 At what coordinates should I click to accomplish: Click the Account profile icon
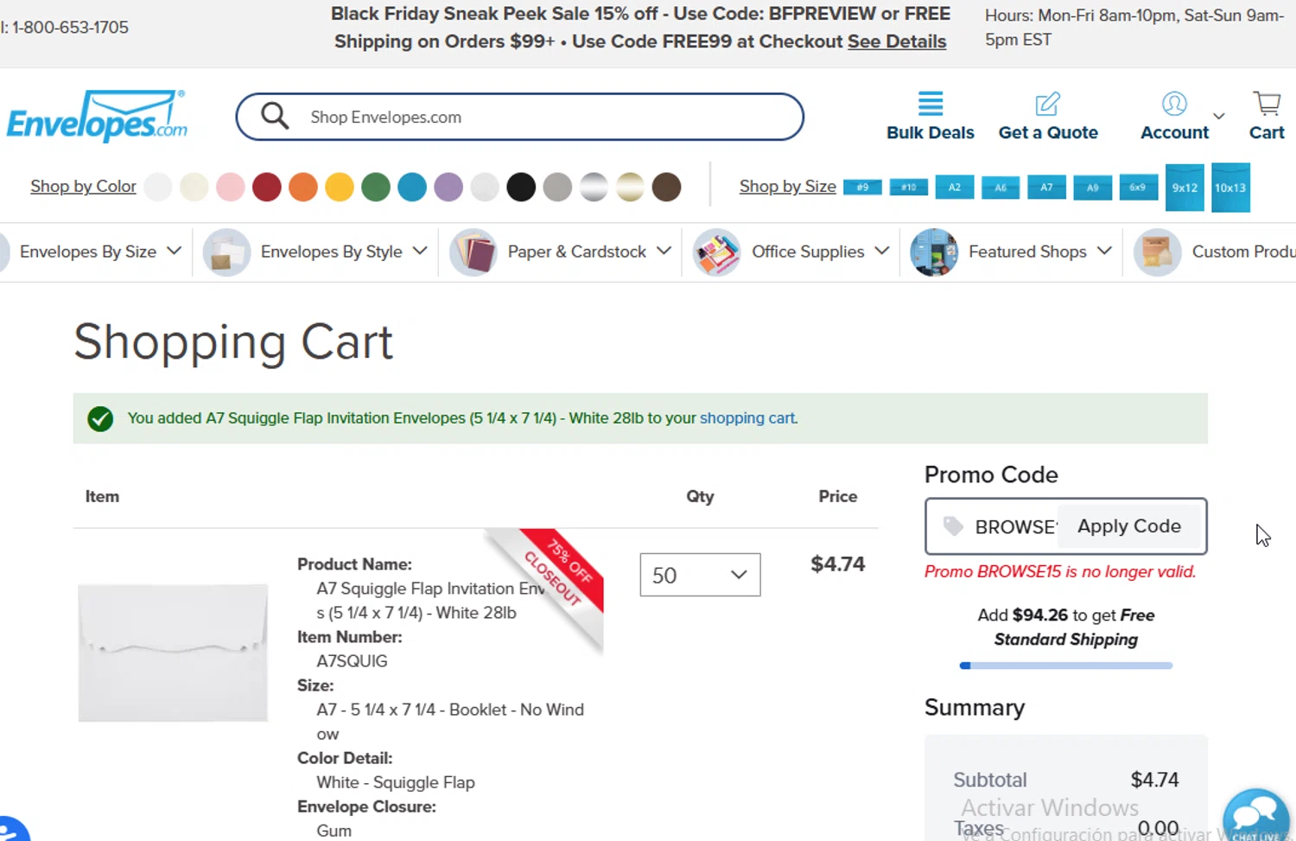1174,105
